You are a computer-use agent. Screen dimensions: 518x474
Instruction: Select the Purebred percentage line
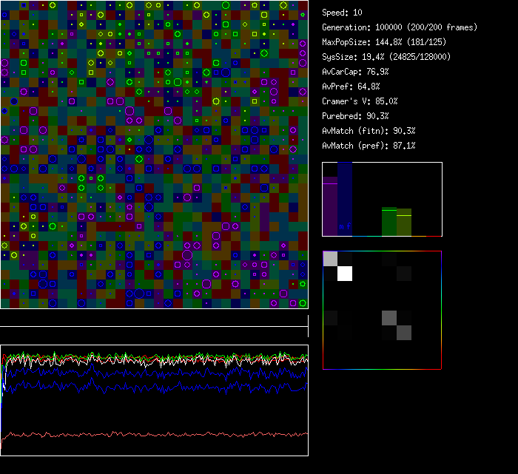coord(355,116)
